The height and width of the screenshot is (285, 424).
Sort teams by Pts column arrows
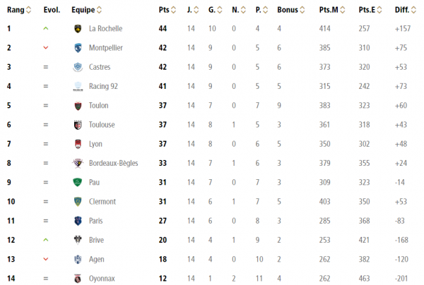point(173,10)
